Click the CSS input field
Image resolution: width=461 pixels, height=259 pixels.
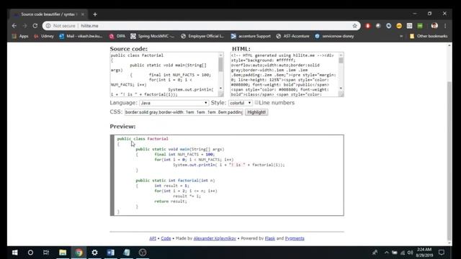coord(184,112)
